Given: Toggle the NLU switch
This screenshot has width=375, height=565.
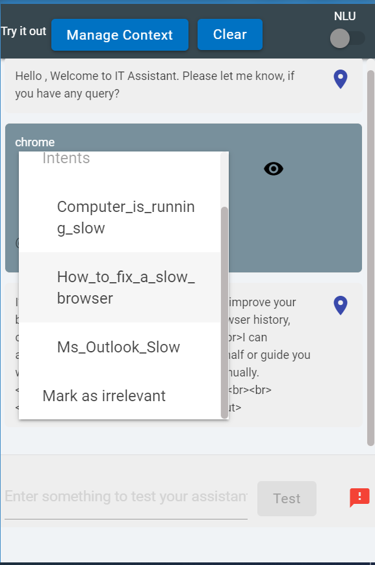Looking at the screenshot, I should tap(347, 38).
